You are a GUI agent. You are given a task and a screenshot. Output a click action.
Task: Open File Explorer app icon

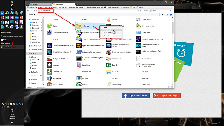pyautogui.click(x=109, y=72)
